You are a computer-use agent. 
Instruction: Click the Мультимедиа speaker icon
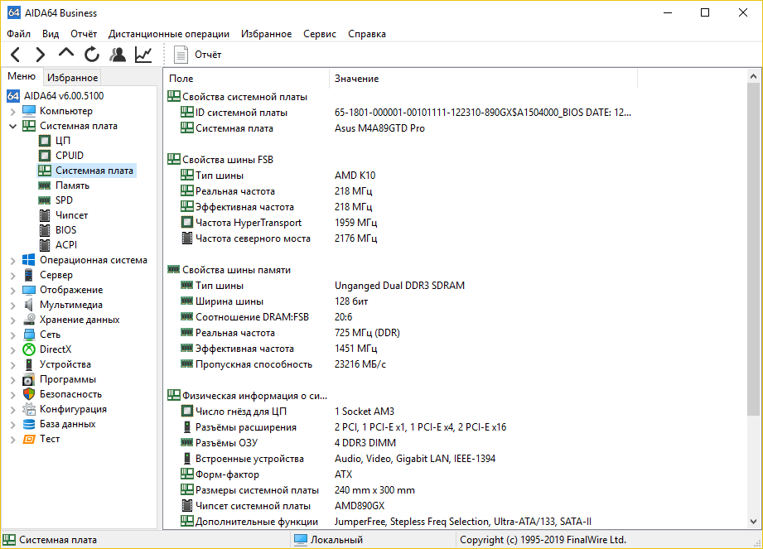(29, 305)
